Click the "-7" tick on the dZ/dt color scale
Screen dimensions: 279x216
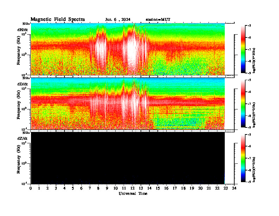(249, 158)
